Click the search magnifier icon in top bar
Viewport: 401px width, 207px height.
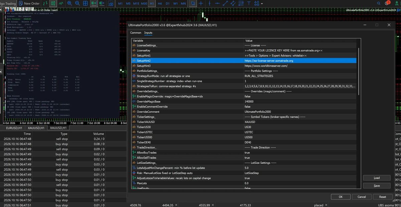379,3
